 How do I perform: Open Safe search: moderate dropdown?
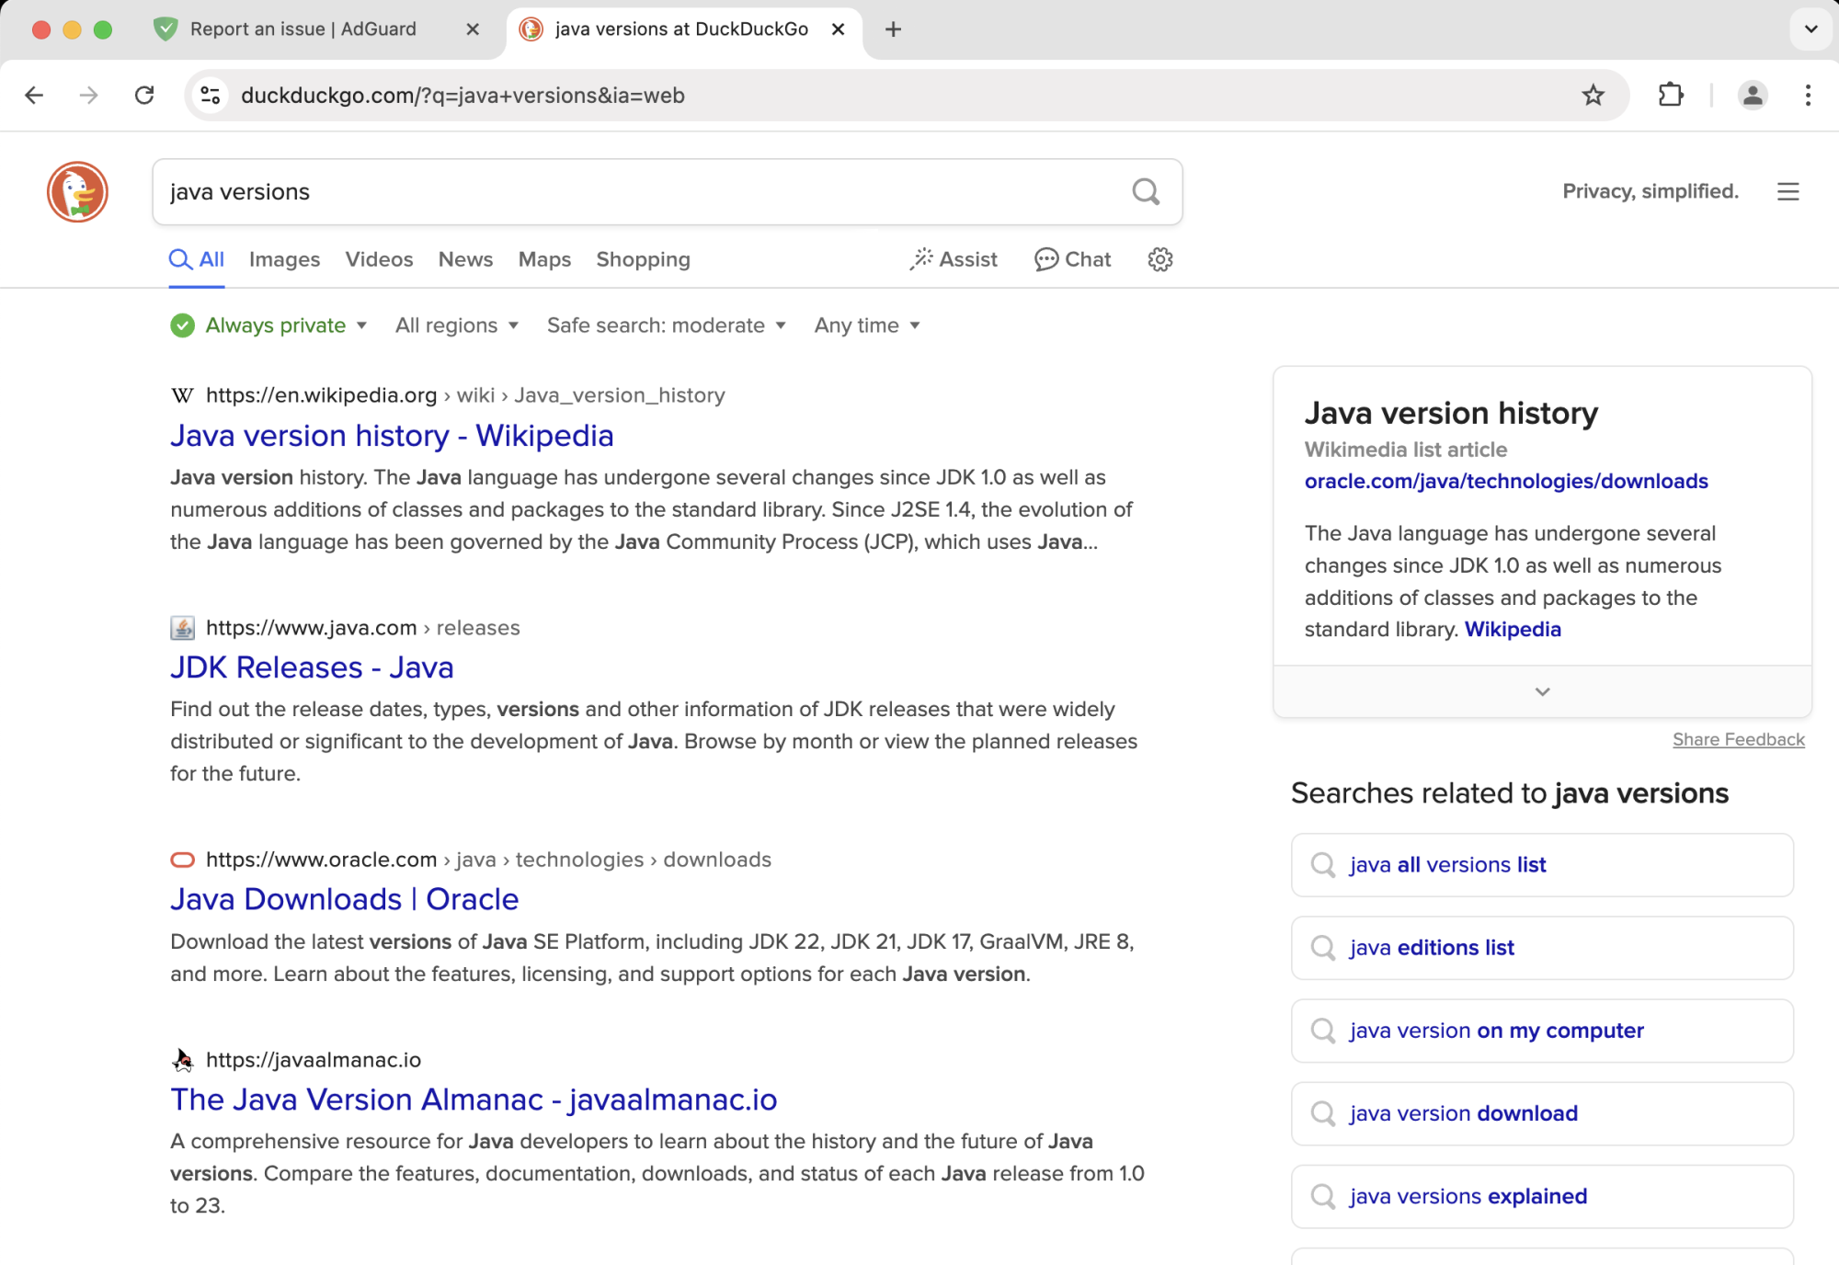pyautogui.click(x=666, y=325)
